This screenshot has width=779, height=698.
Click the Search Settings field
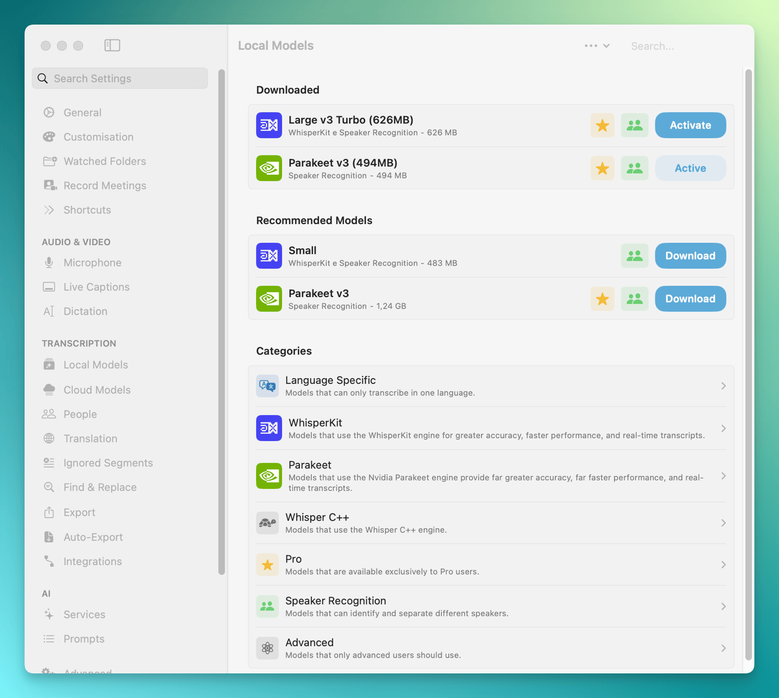[x=120, y=78]
